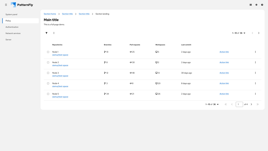Go to next page in bottom pagination
Screen dimensions: 268x151
[252, 104]
